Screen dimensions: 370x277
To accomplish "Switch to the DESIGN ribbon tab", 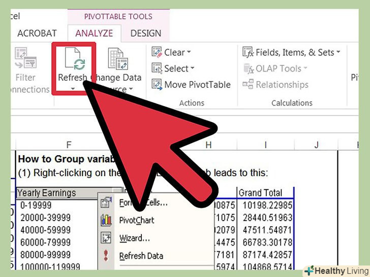I will (x=146, y=33).
